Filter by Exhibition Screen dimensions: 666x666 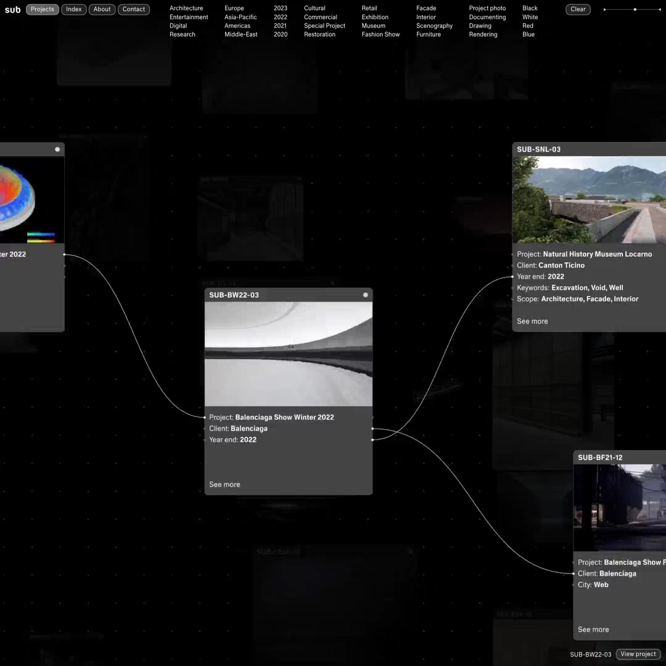(375, 17)
